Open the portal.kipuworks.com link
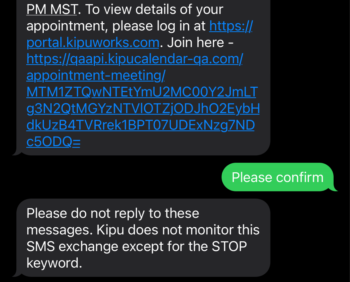 [93, 43]
